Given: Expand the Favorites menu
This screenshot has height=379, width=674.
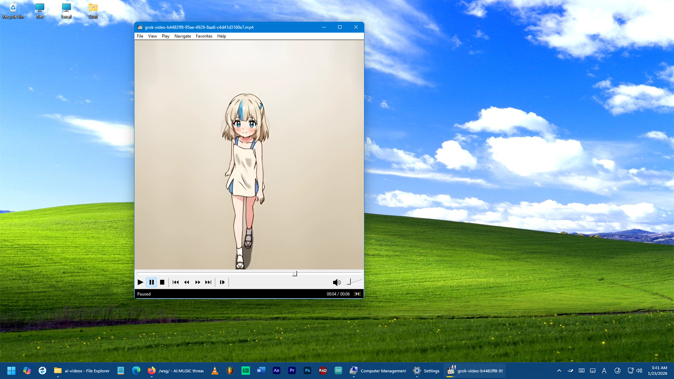Looking at the screenshot, I should coord(204,36).
